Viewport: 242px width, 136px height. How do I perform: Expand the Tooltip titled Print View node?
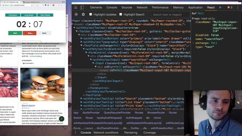click(x=81, y=106)
